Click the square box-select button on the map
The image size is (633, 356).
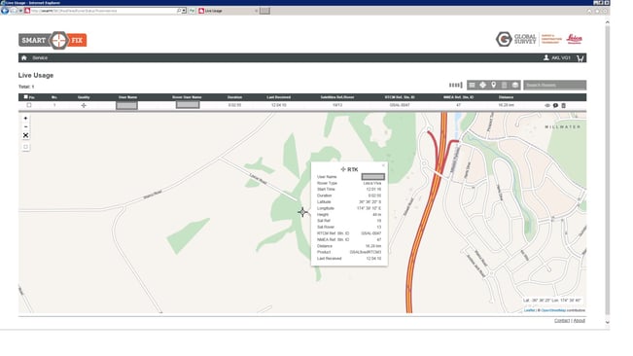pos(25,147)
